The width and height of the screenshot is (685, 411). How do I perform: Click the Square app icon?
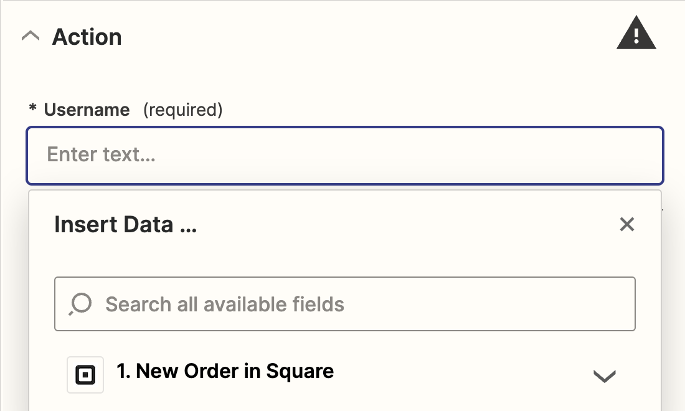tap(85, 375)
